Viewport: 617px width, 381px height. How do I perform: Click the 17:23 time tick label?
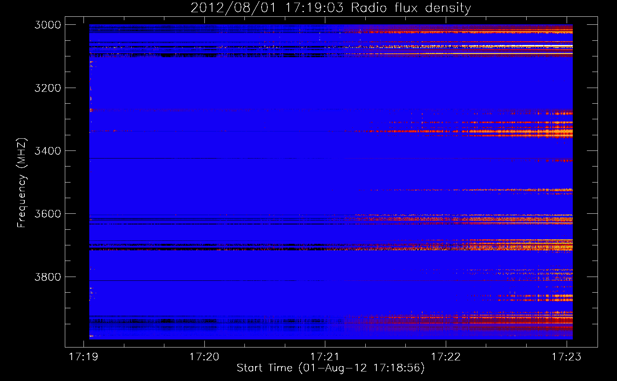coord(567,357)
